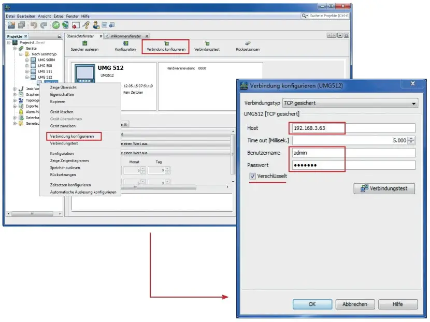Collapse the Nach Gerätetyp node
Viewport: 430px width, 322px height.
click(21, 54)
